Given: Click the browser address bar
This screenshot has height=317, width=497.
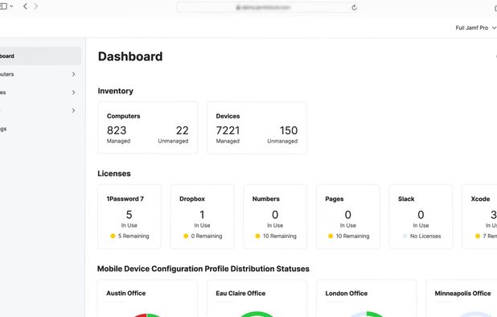Looking at the screenshot, I should click(x=268, y=7).
